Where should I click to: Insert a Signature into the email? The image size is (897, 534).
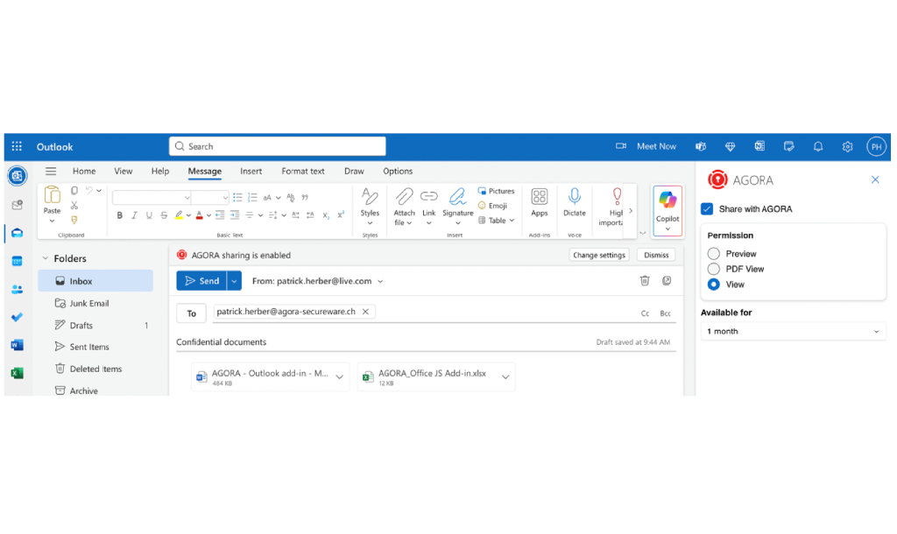[457, 205]
